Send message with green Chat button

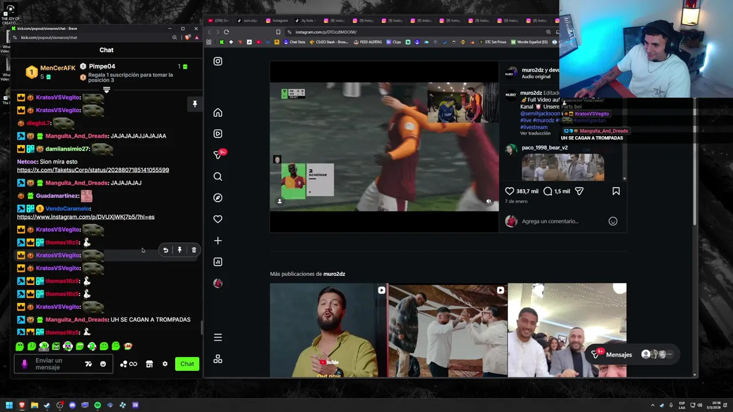187,364
